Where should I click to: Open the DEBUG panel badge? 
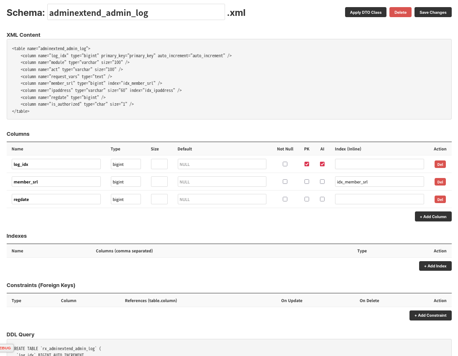[x=5, y=348]
